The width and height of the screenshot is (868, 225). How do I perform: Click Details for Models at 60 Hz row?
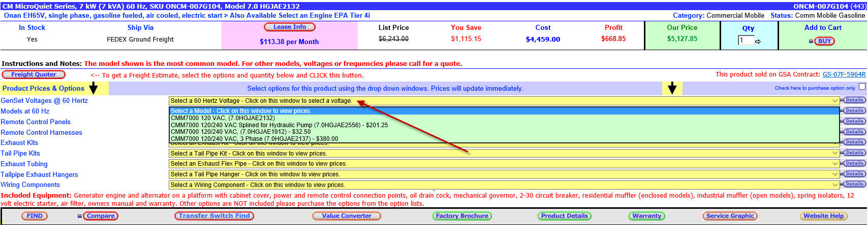tap(854, 110)
